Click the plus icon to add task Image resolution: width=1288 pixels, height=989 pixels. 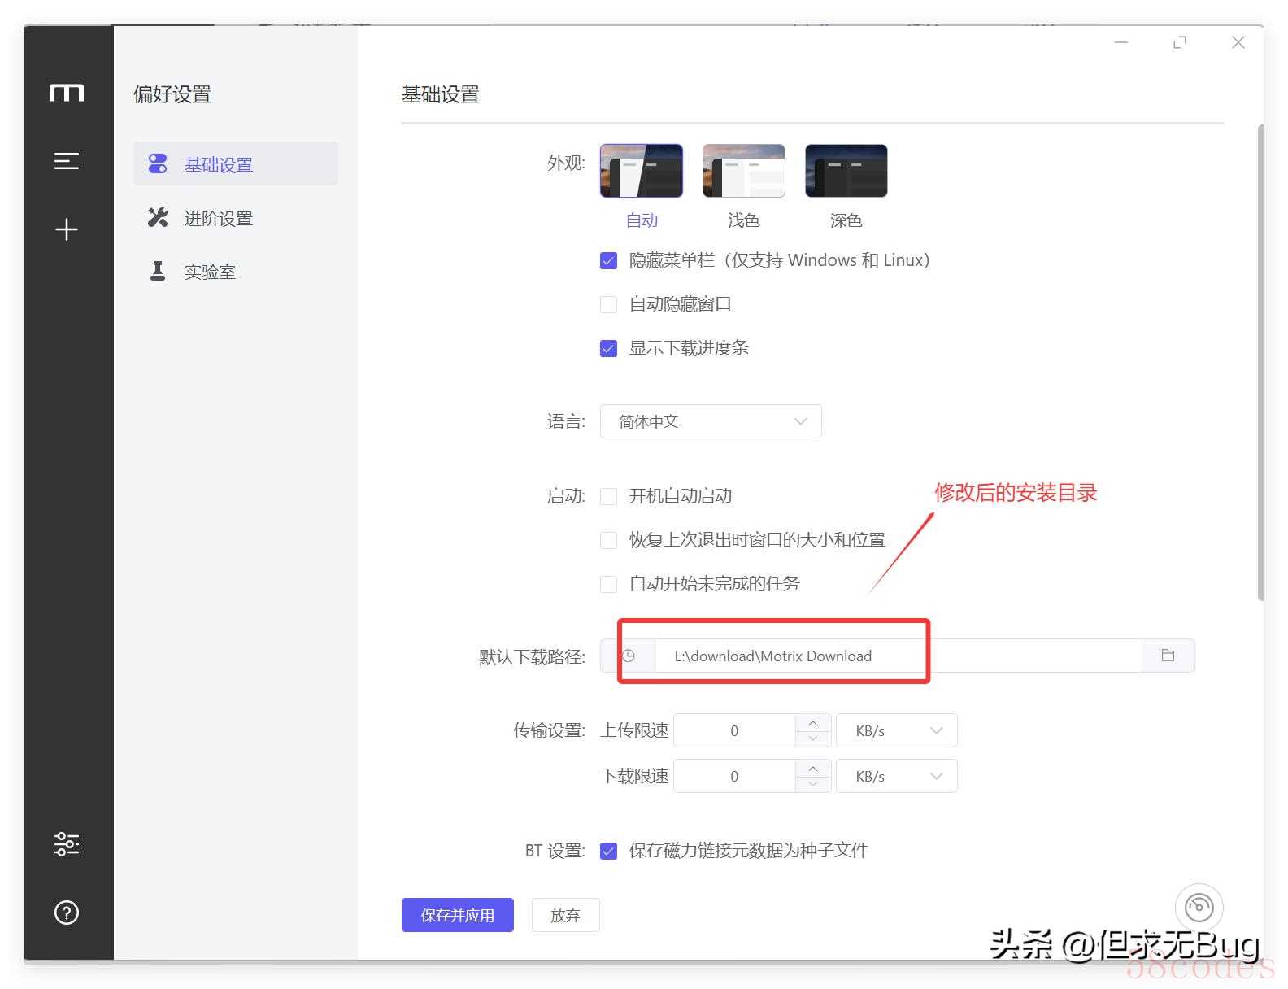click(66, 229)
